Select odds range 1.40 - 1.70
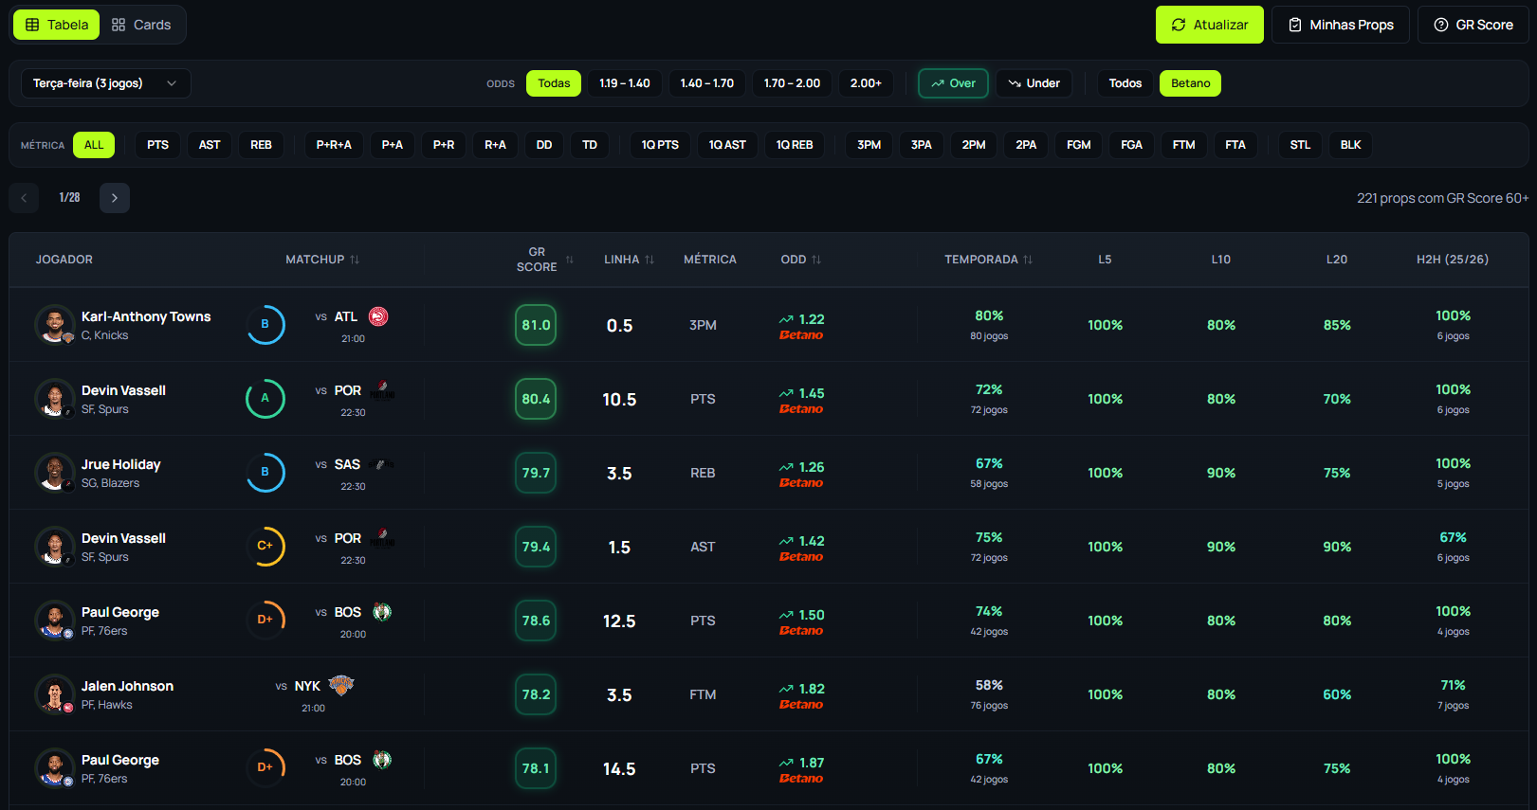Screen dimensions: 1537x810 click(x=707, y=83)
